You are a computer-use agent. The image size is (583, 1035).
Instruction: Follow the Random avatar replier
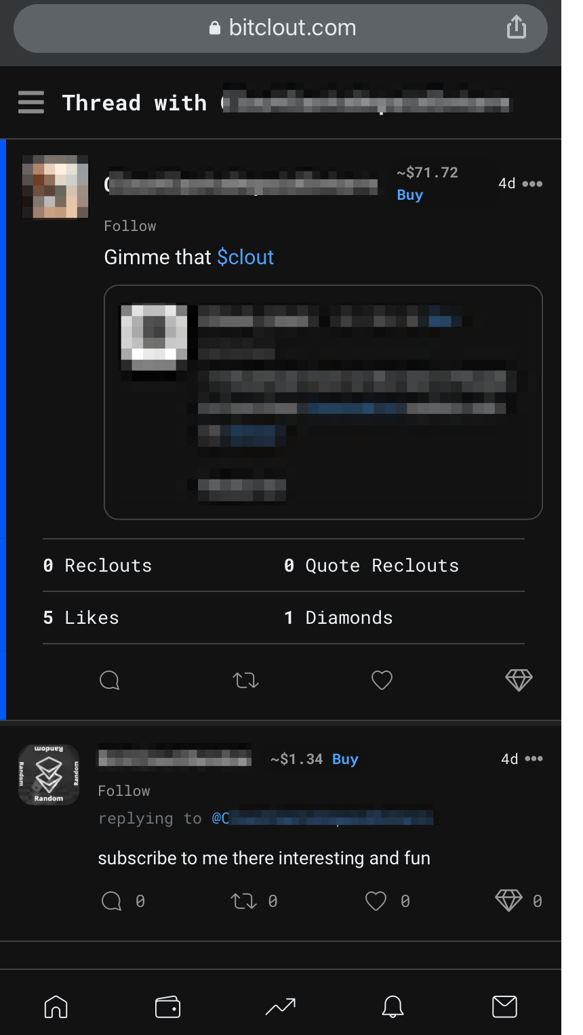(x=124, y=791)
